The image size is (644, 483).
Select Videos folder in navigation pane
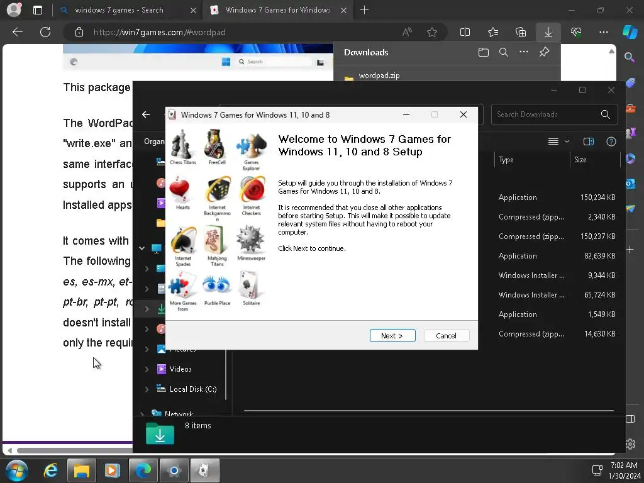click(x=180, y=369)
